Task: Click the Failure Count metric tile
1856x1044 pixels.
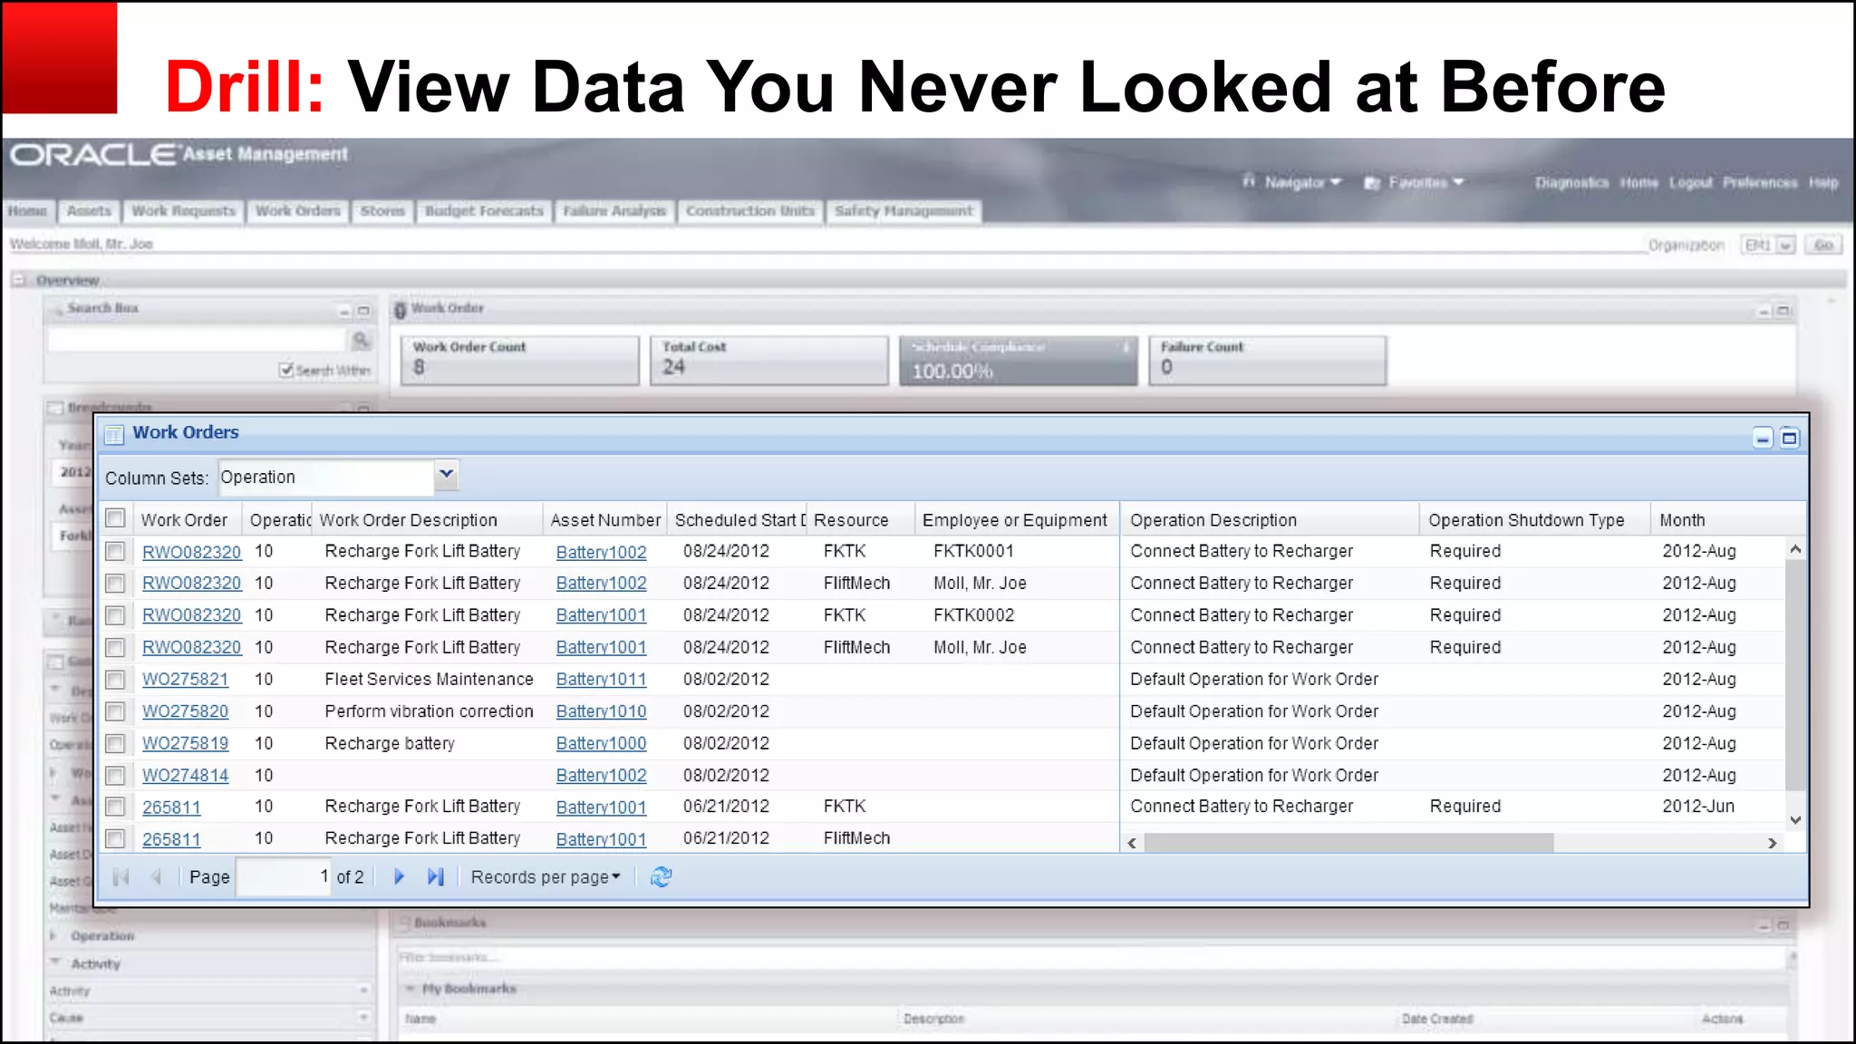Action: tap(1267, 360)
